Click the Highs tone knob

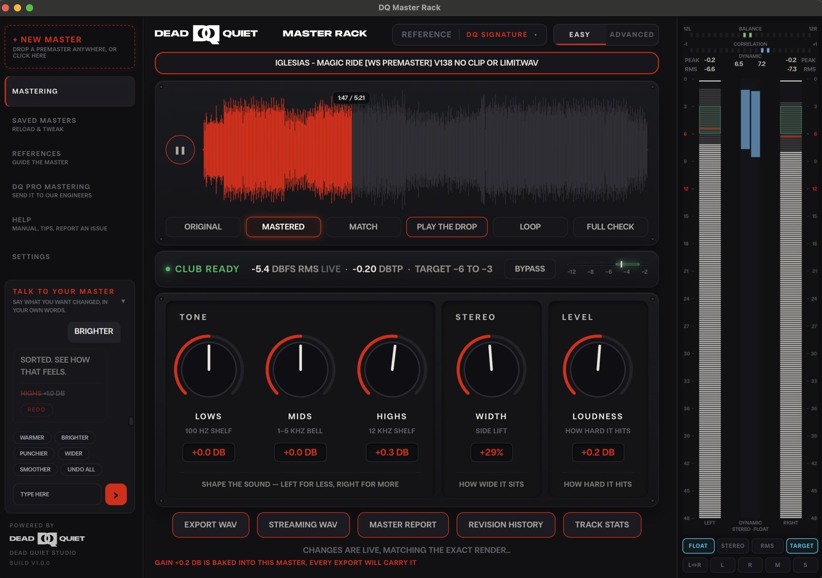point(392,369)
